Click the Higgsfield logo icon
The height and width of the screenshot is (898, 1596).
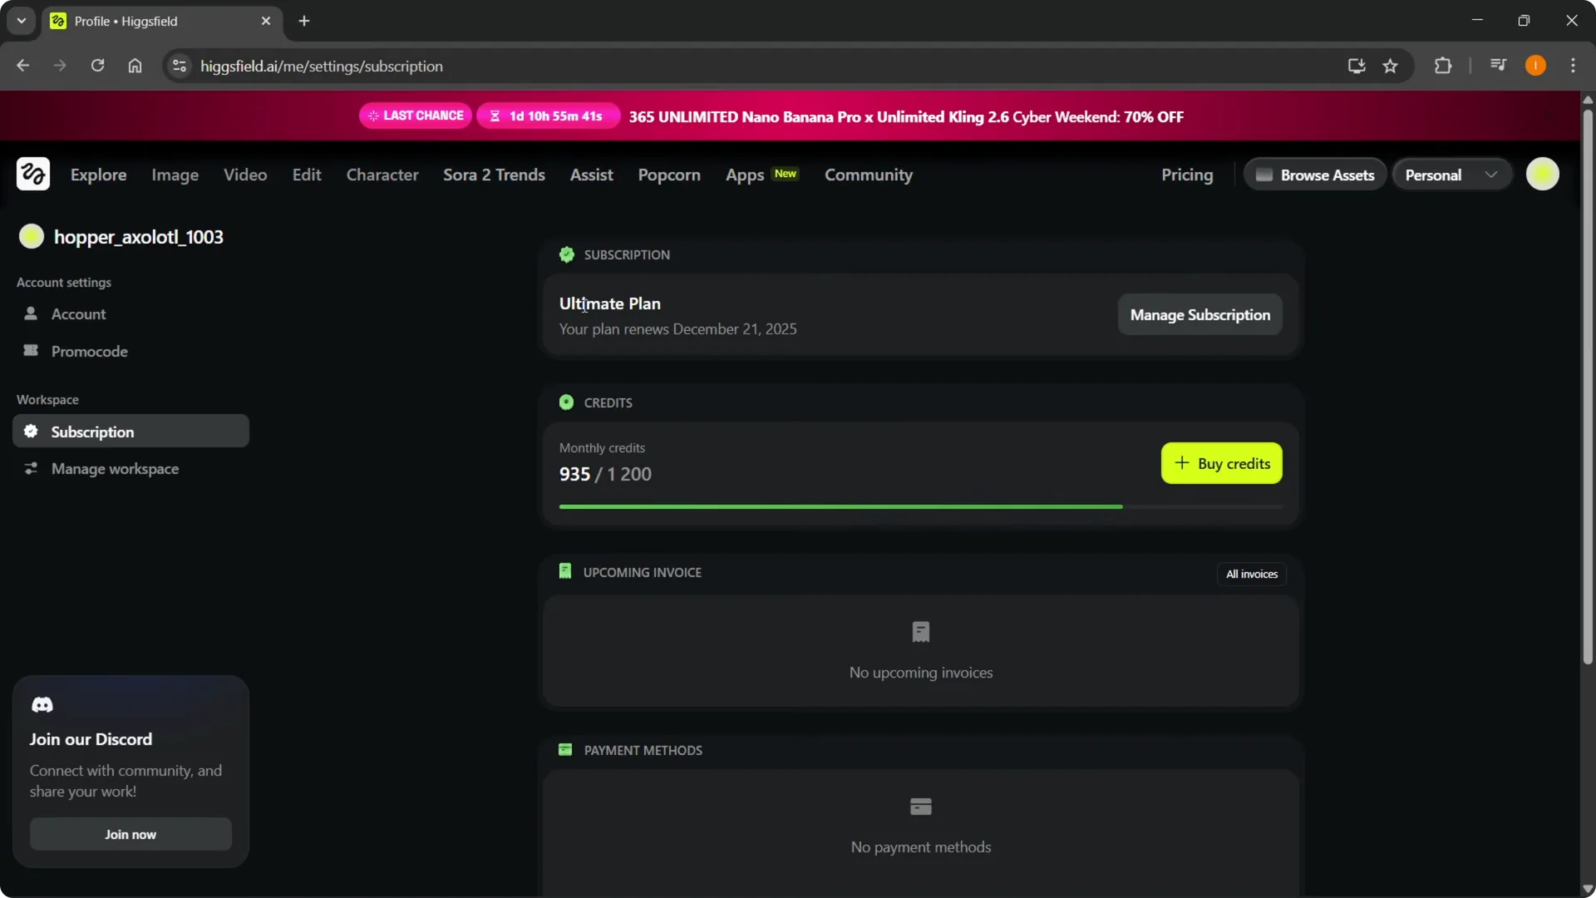[x=32, y=174]
